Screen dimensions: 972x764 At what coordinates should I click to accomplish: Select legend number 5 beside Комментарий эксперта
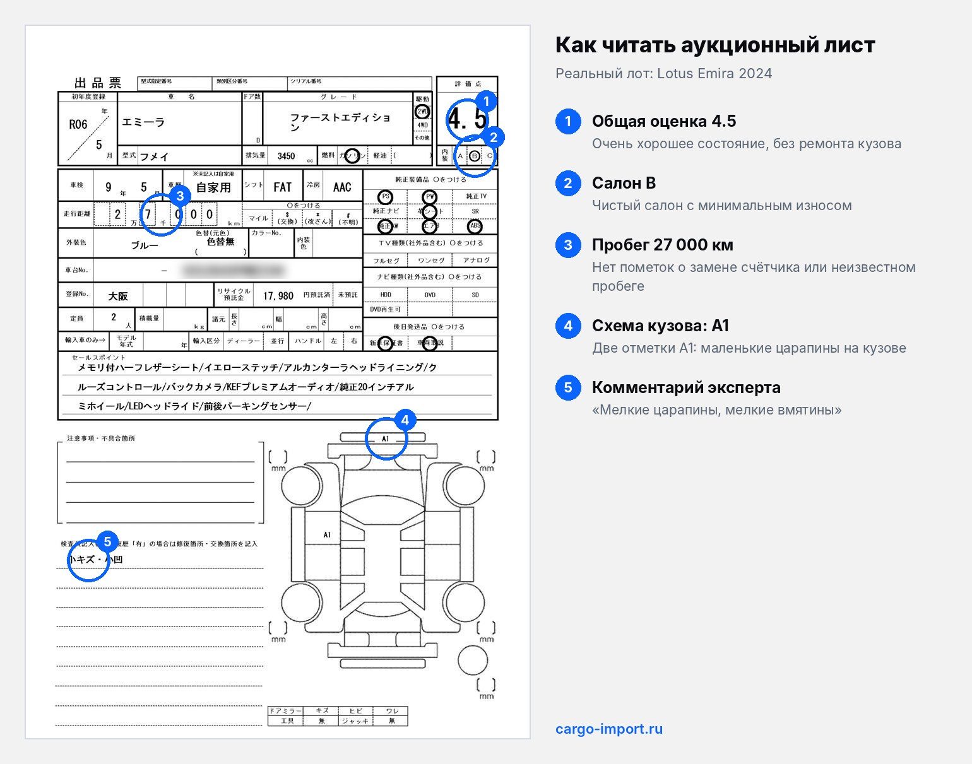(x=568, y=387)
